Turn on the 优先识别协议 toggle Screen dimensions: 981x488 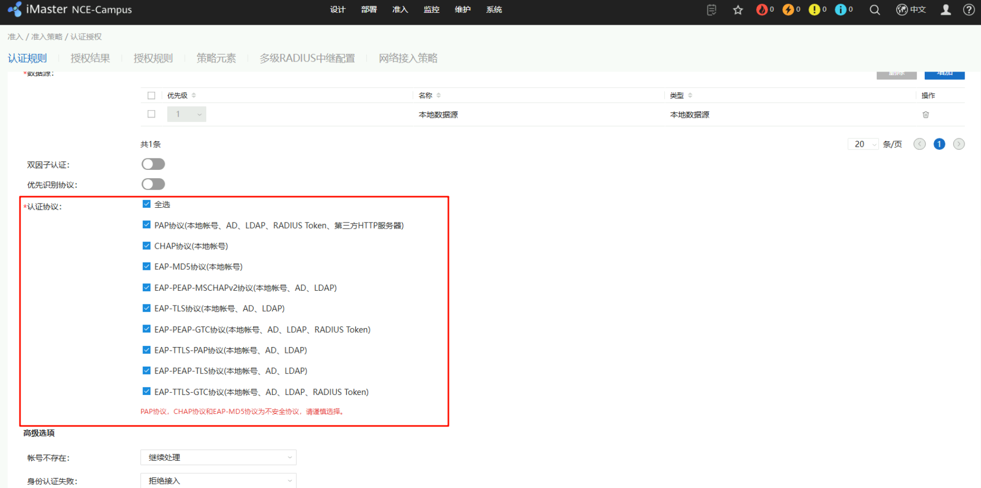coord(153,184)
